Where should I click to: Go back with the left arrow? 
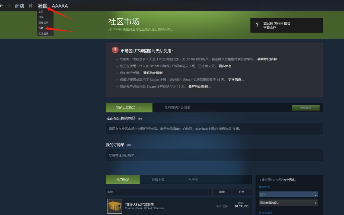pos(1,6)
